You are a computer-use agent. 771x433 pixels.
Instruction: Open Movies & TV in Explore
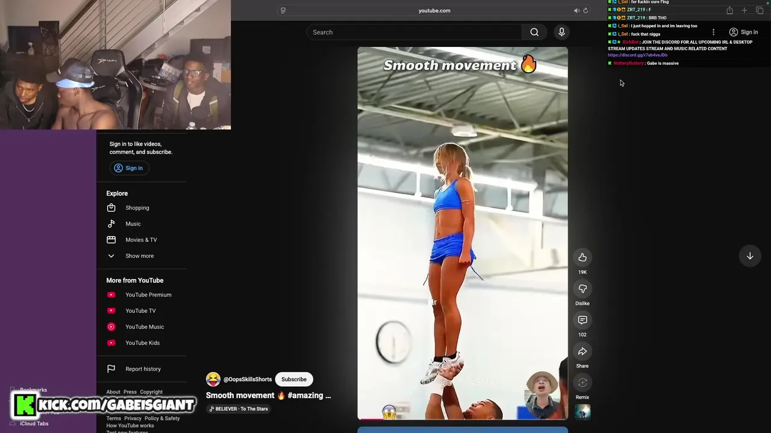(141, 240)
